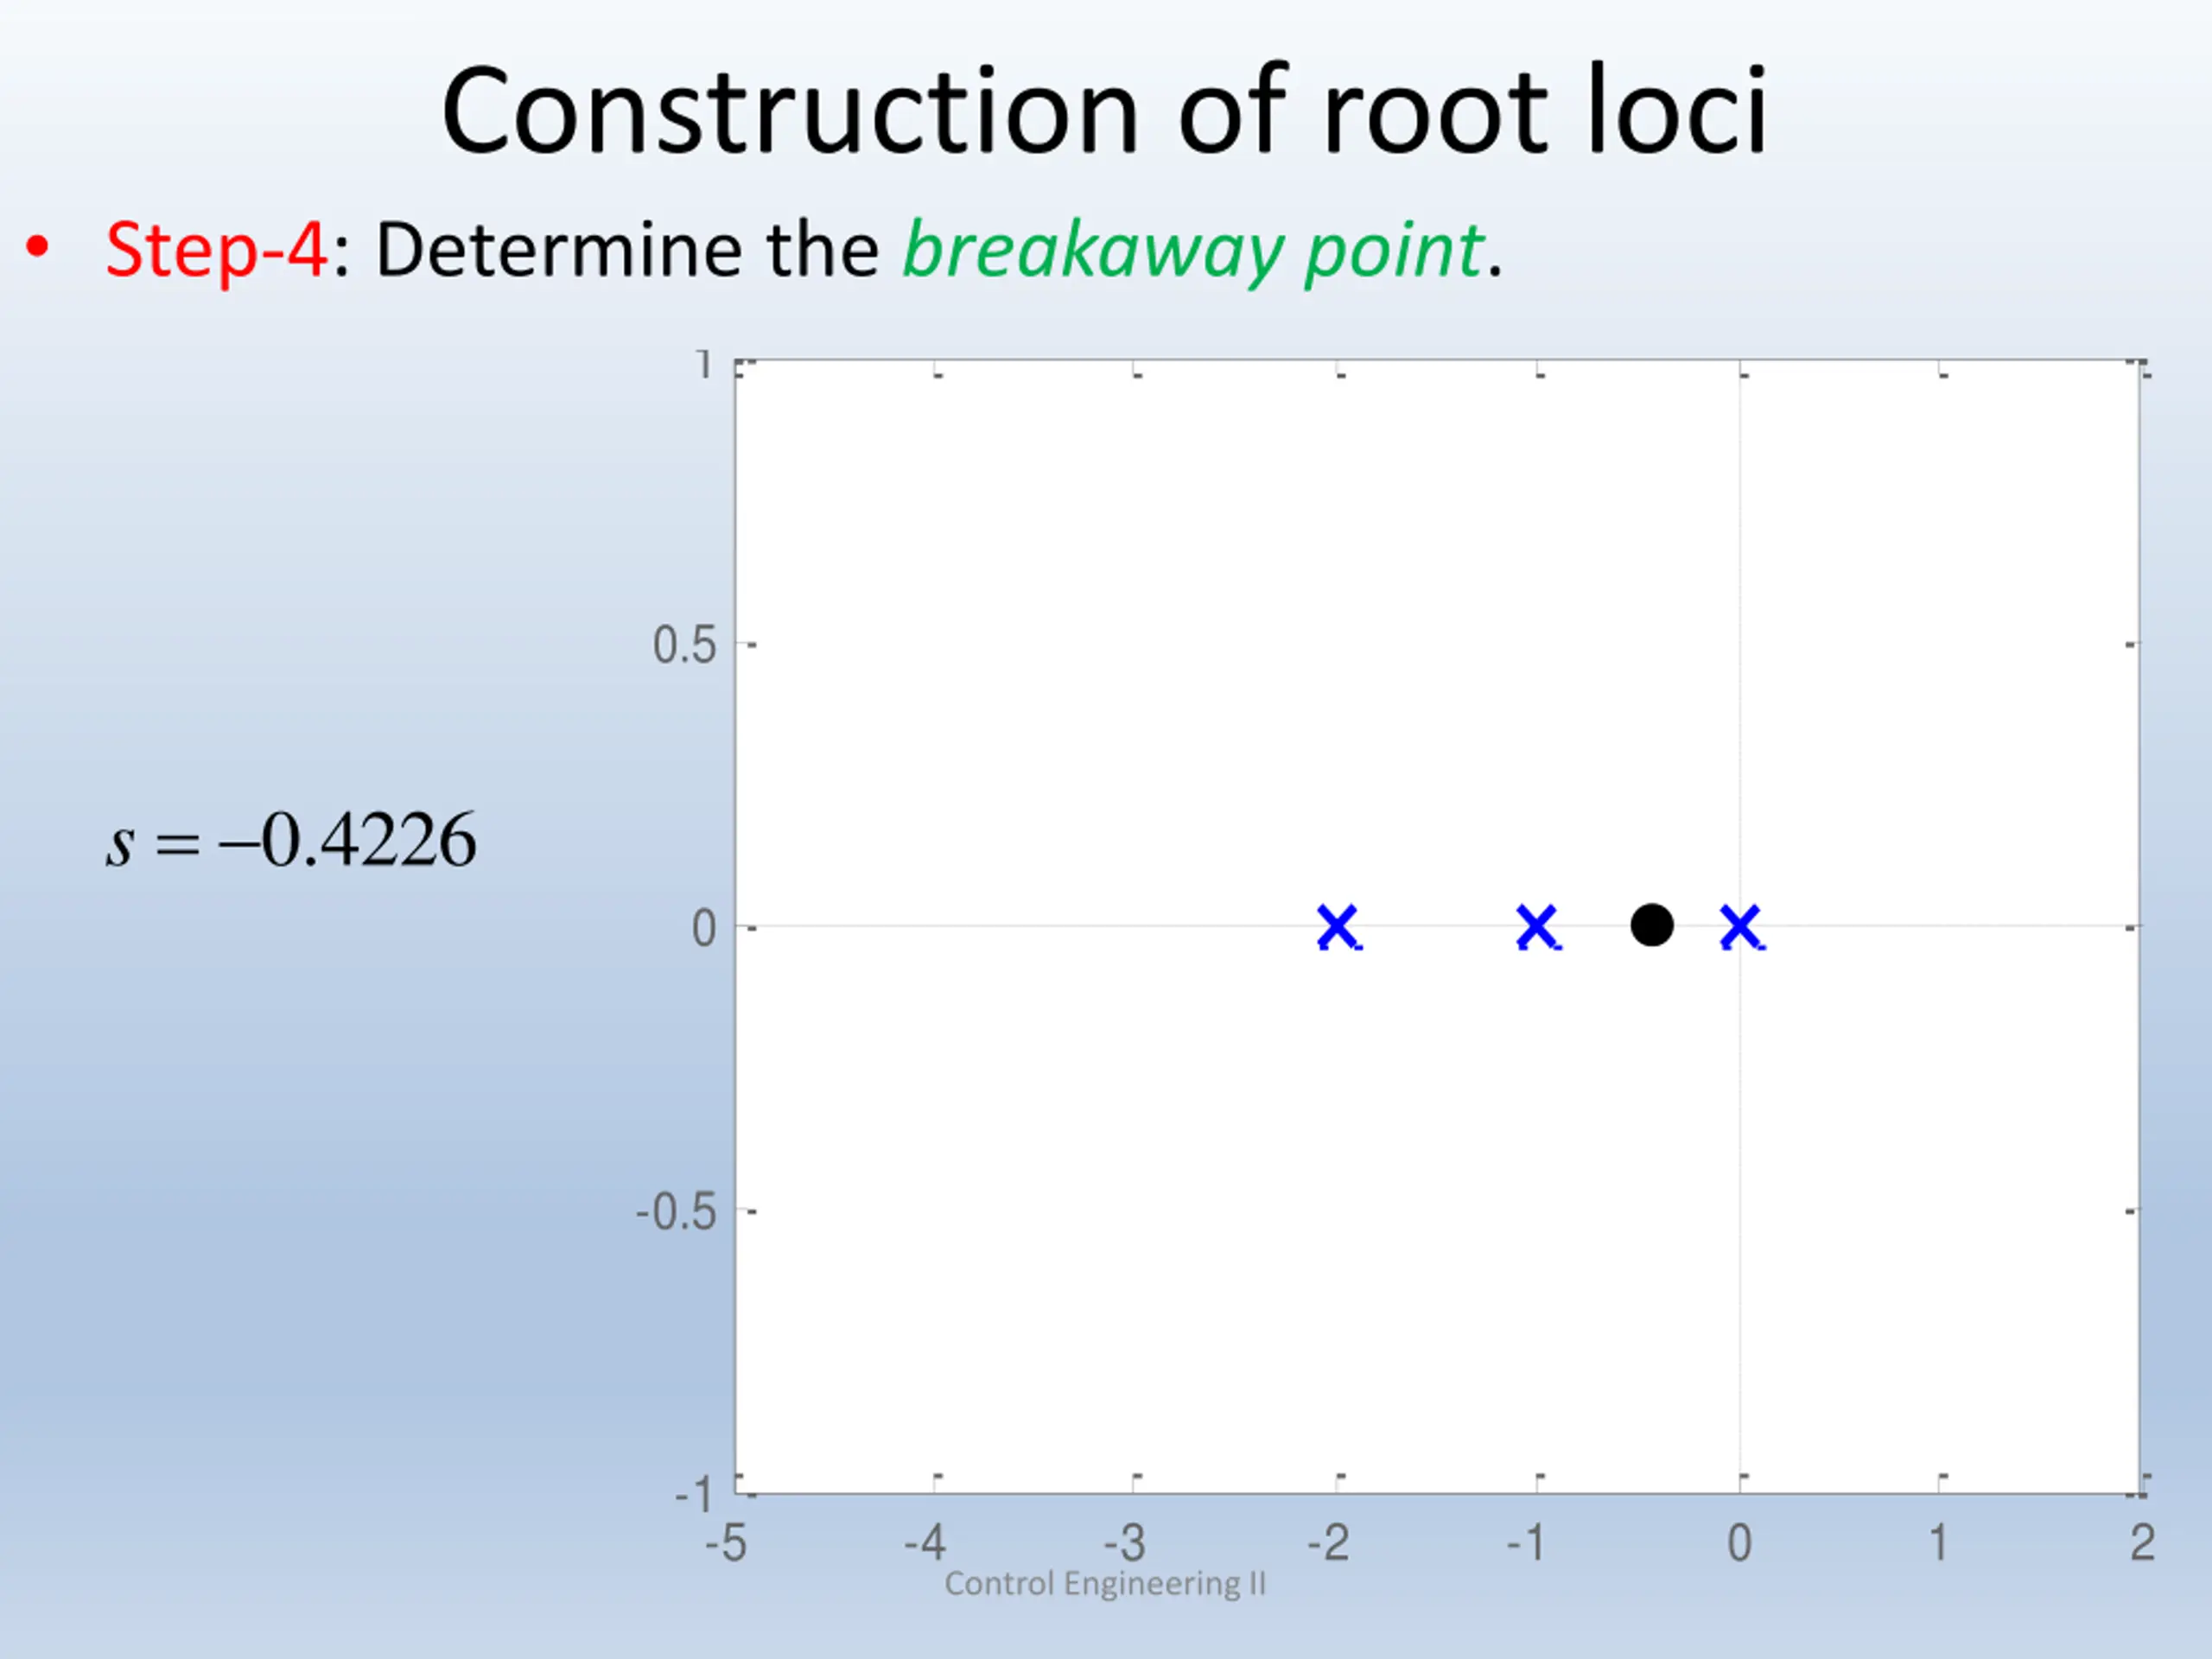This screenshot has width=2212, height=1659.
Task: Click the blue pole marker at -1
Action: [1538, 927]
